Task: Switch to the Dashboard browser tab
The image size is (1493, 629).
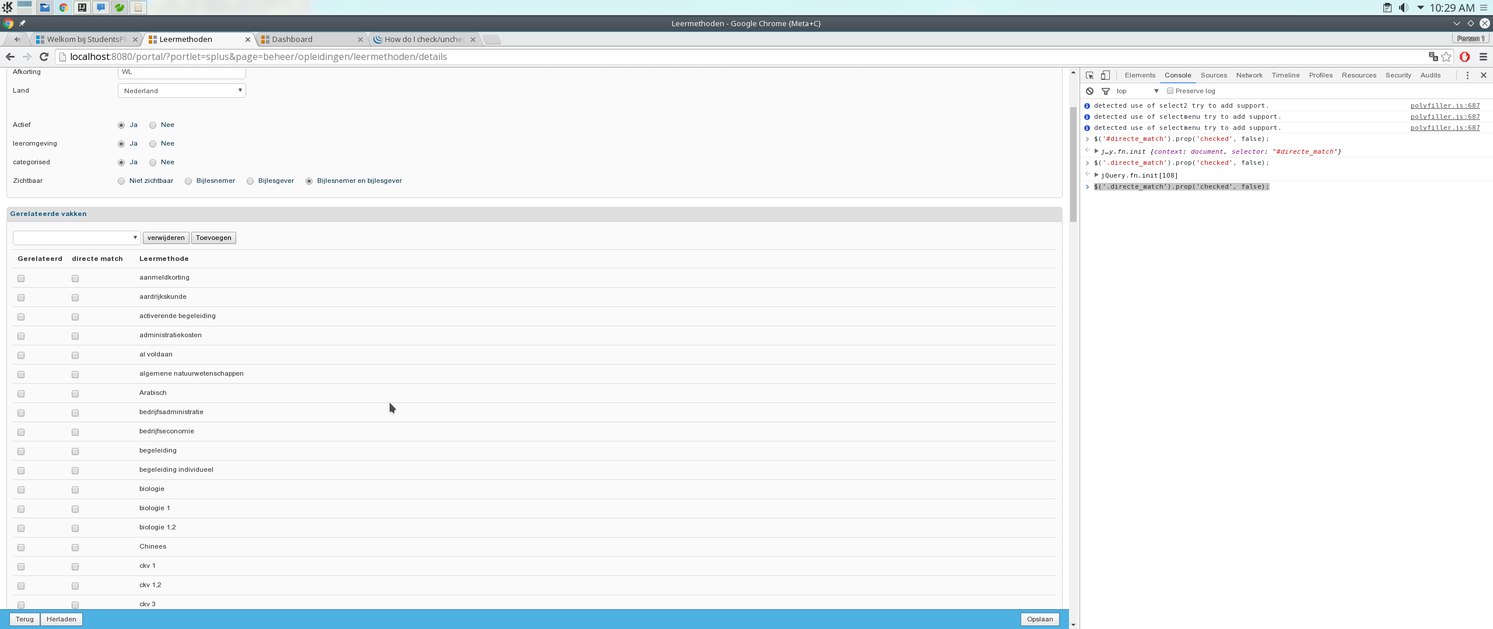Action: click(311, 39)
